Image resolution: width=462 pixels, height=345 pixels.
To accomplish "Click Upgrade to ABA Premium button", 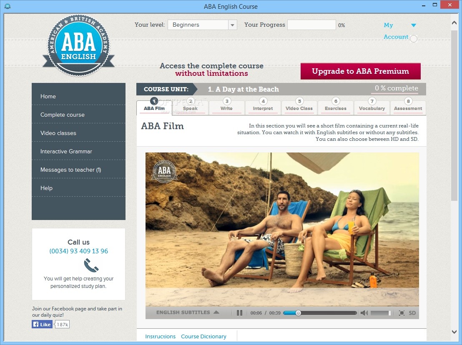I will [x=360, y=71].
